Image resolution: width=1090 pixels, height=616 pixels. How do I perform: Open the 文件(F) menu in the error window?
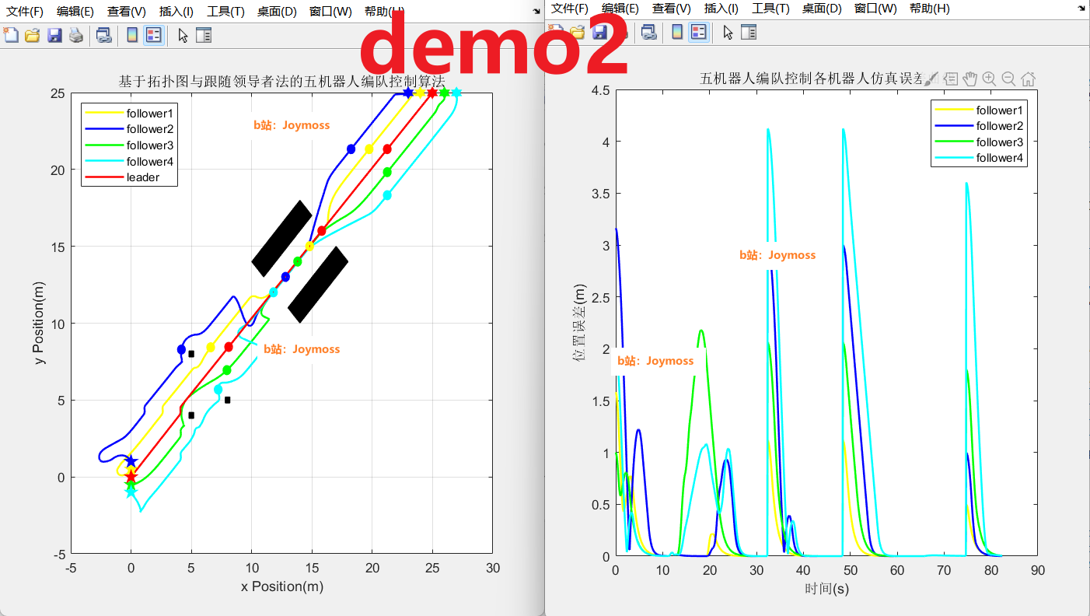[570, 9]
